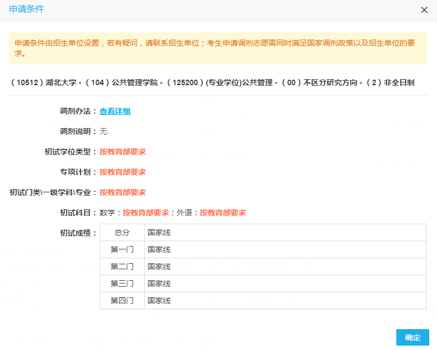Viewport: 437px width, 350px height.
Task: Click the 调剂说明 value 无
Action: (103, 131)
